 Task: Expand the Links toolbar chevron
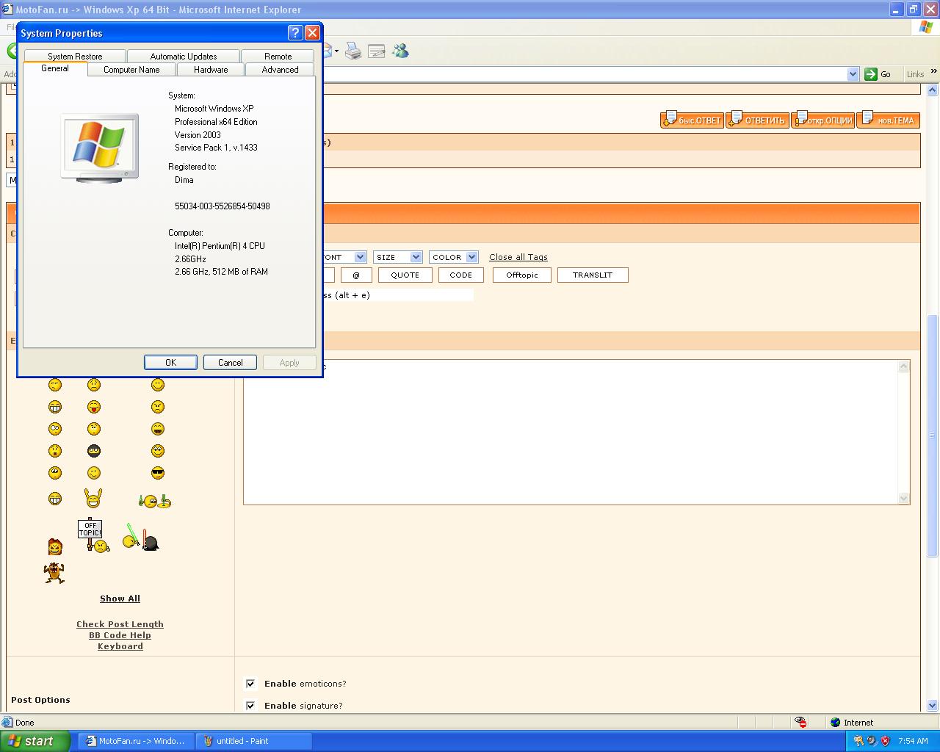click(x=933, y=72)
